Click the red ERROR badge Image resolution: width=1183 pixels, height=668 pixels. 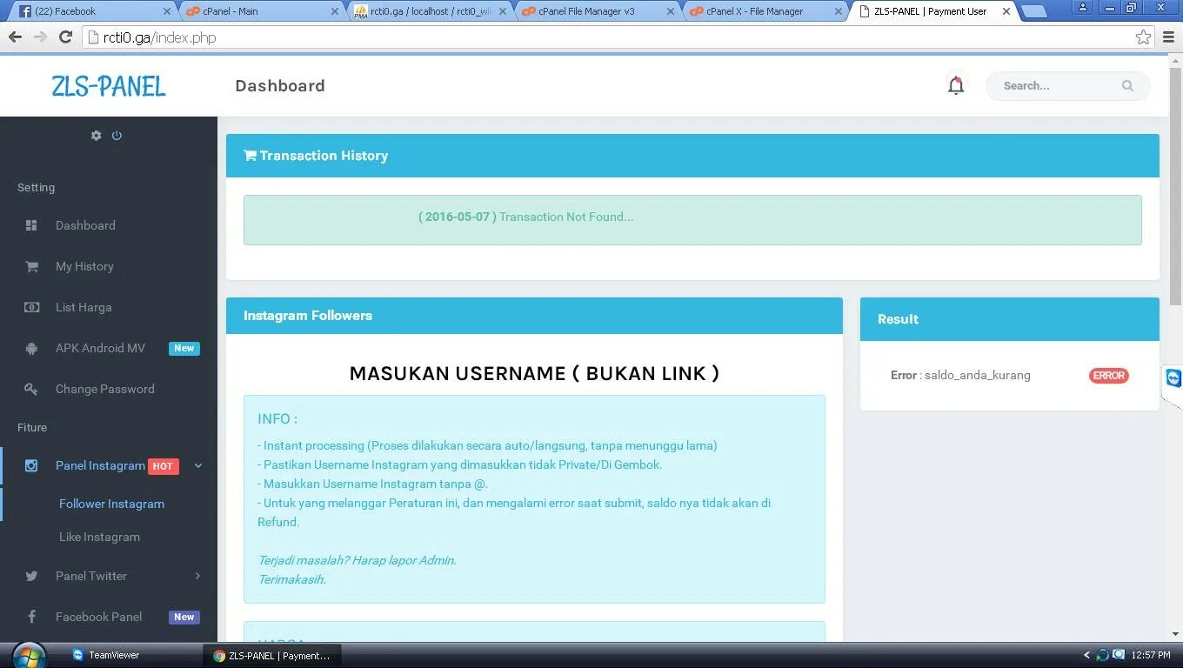[1109, 376]
